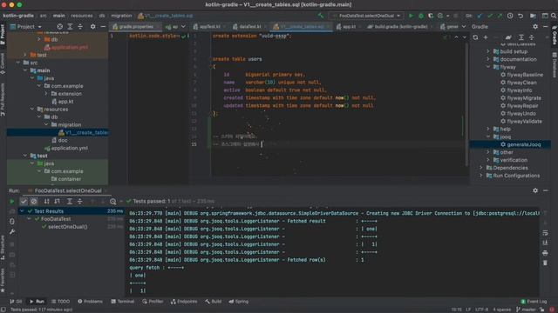Screen dimensions: 558x313
Task: Expand the help node in Gradle tree
Action: point(488,130)
